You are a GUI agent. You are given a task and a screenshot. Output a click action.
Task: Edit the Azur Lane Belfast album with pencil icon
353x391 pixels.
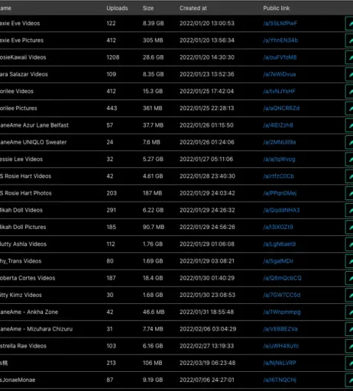pos(349,125)
